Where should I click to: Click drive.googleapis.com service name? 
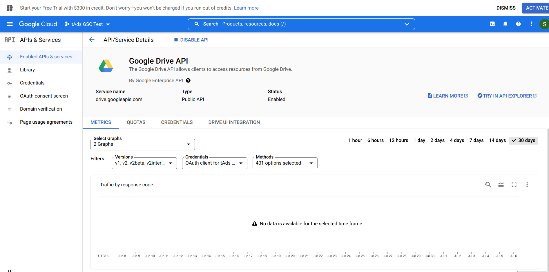(119, 100)
